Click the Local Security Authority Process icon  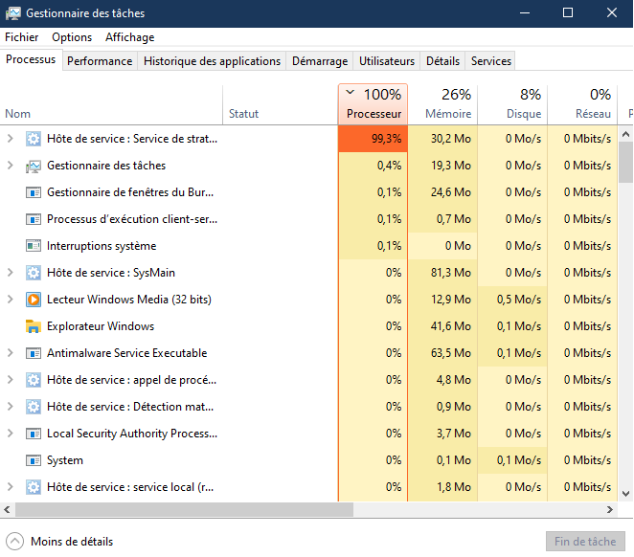pos(34,434)
